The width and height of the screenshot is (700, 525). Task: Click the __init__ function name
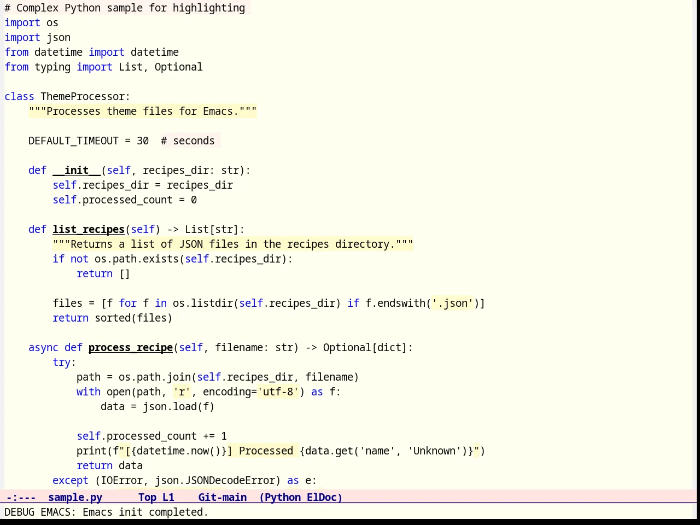(x=77, y=170)
